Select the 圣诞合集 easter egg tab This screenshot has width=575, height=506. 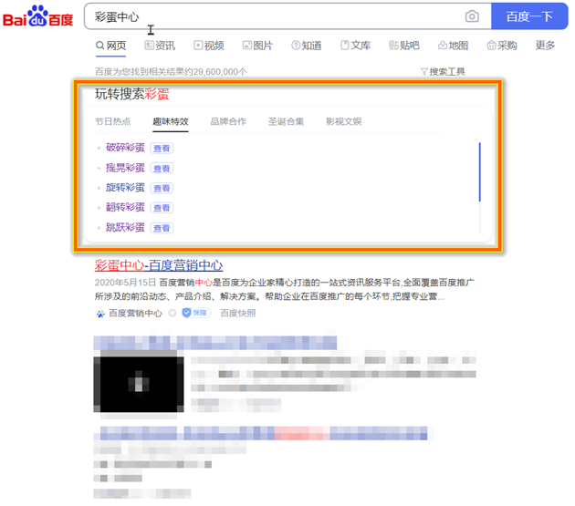[286, 121]
